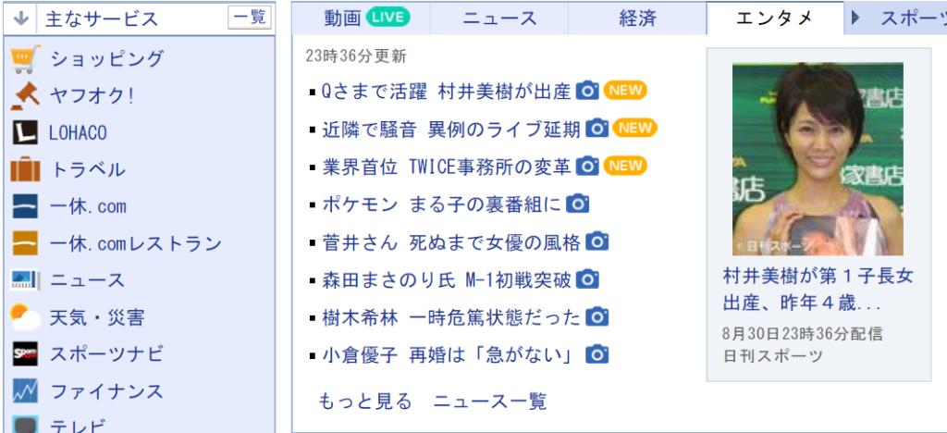Screen dimensions: 947x433
Task: Open LOHACO service link
Action: (78, 133)
